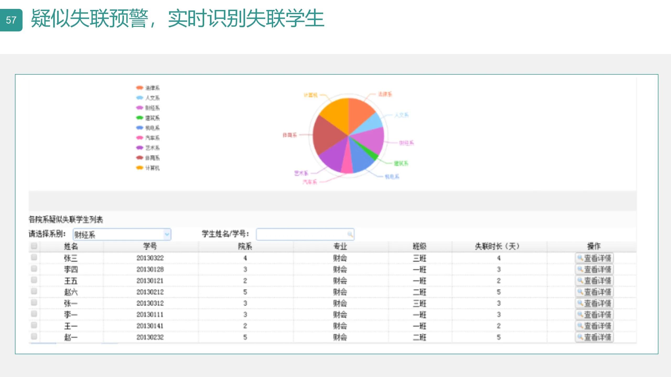Click the magnifier icon on 张三's 查看详情 button
Image resolution: width=671 pixels, height=377 pixels.
click(580, 258)
